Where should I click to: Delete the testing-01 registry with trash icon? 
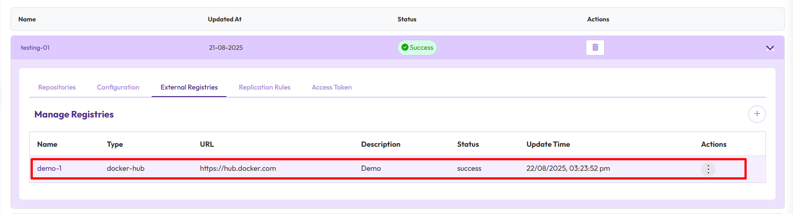[x=595, y=48]
